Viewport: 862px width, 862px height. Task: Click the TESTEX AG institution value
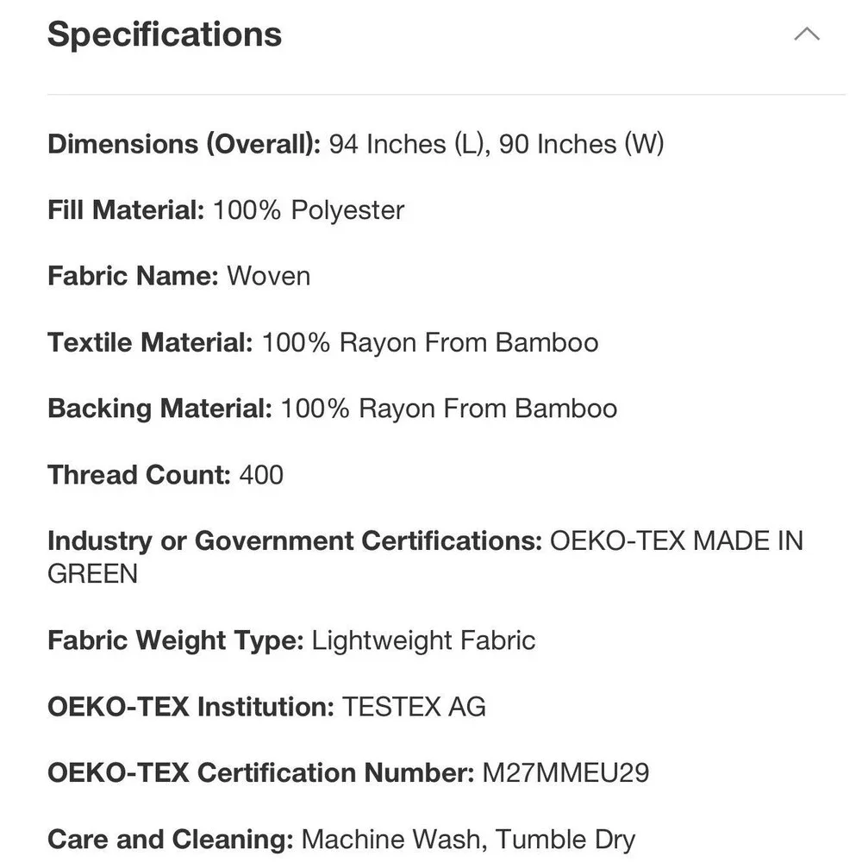[414, 707]
